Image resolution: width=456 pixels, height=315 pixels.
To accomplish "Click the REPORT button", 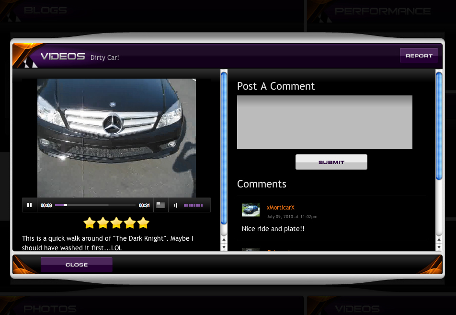I will [419, 56].
